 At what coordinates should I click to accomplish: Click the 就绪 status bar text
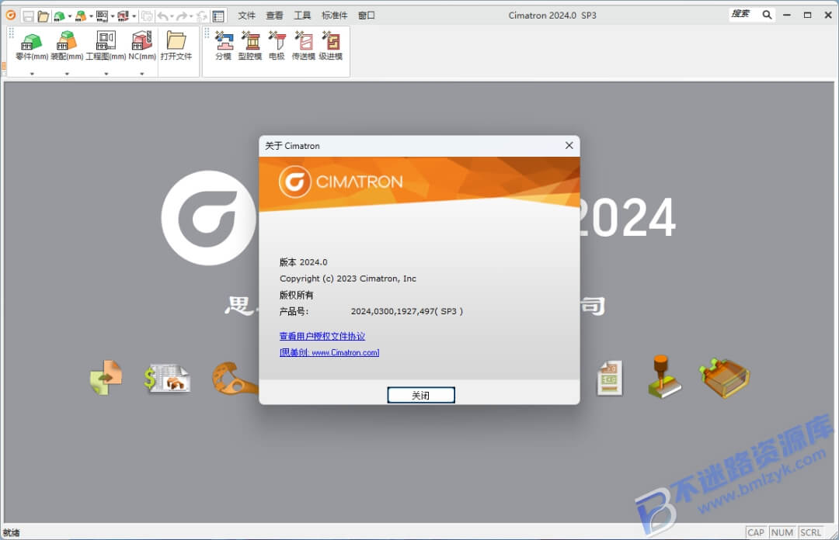point(11,532)
